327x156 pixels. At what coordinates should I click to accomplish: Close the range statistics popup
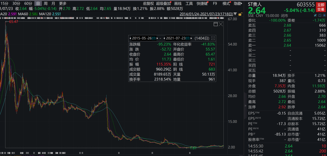pyautogui.click(x=213, y=38)
